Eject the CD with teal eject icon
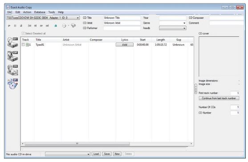 (56, 26)
